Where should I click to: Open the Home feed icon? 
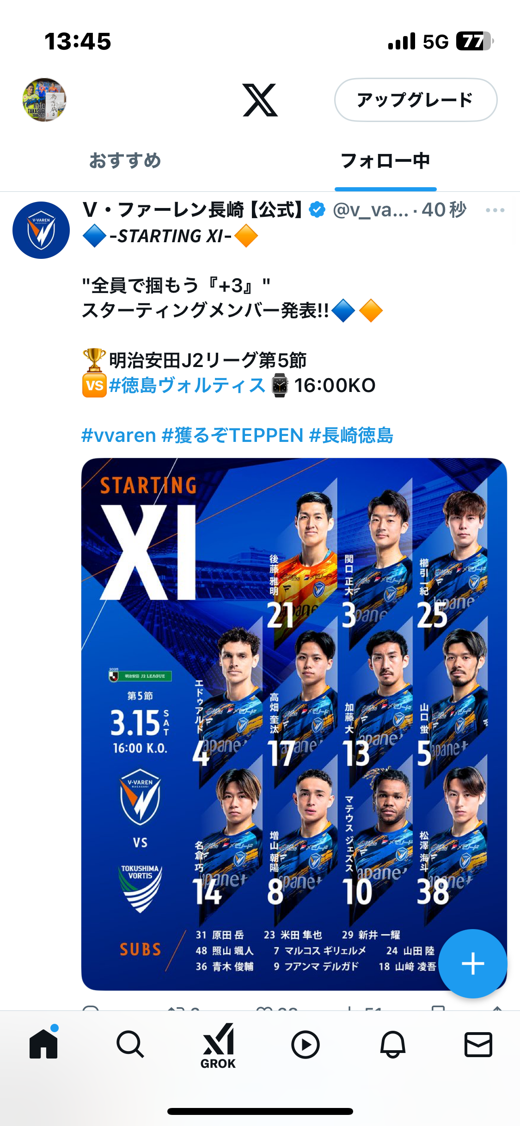coord(43,1044)
